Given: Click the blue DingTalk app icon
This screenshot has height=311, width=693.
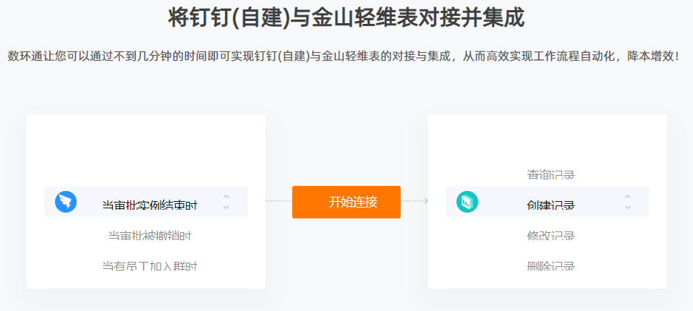Looking at the screenshot, I should [66, 202].
